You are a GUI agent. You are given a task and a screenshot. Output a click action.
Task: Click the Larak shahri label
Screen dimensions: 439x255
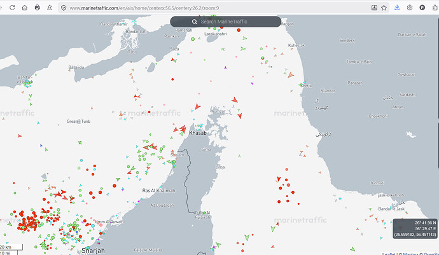(x=216, y=34)
